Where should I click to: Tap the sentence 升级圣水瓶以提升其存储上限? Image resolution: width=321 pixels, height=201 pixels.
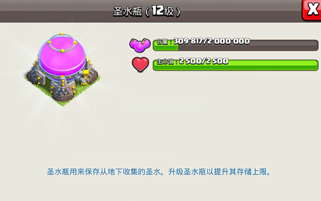point(219,172)
